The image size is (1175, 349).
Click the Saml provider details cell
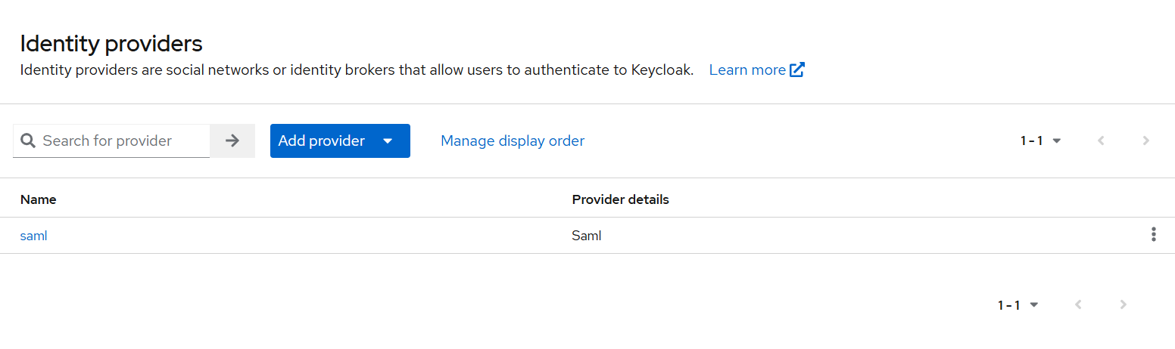click(587, 236)
